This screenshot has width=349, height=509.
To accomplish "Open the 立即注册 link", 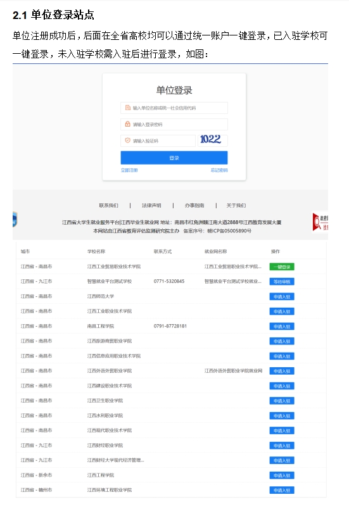I will tap(129, 170).
